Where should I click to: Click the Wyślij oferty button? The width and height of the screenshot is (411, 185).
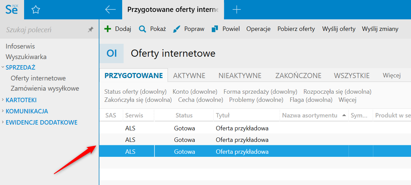(x=339, y=29)
